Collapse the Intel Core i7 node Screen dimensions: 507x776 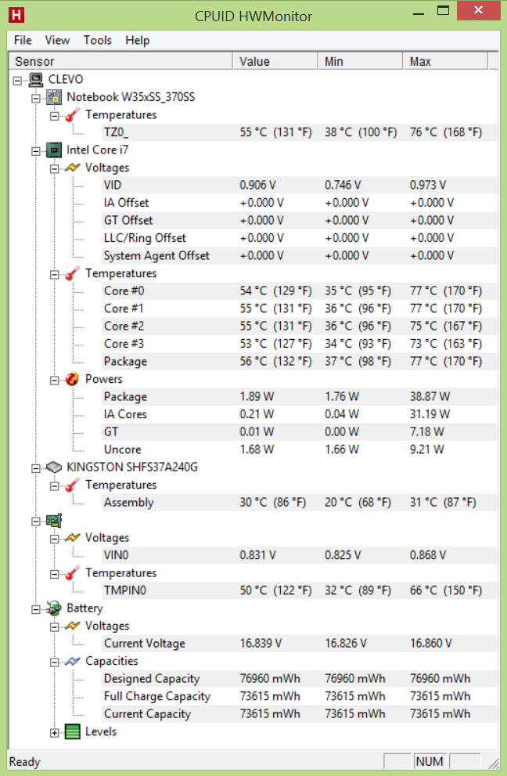[36, 151]
